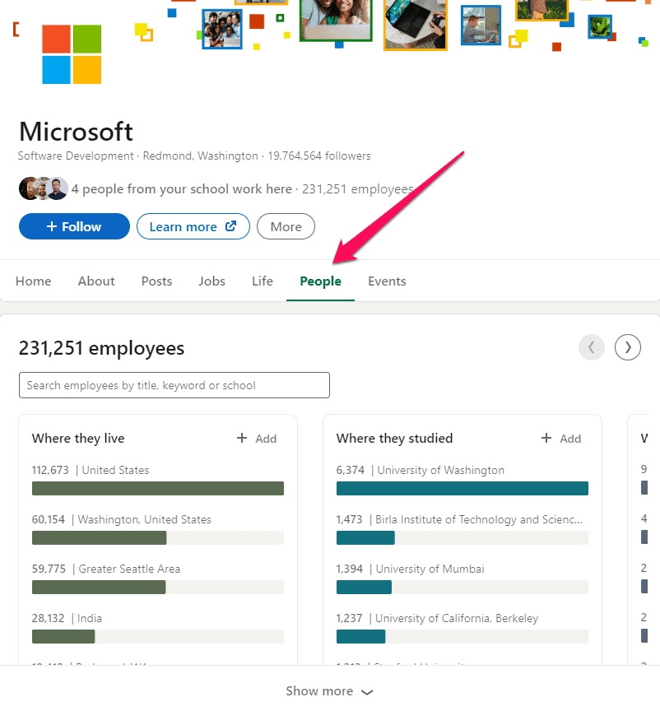Click the 231,251 employees link near avatars

click(357, 189)
